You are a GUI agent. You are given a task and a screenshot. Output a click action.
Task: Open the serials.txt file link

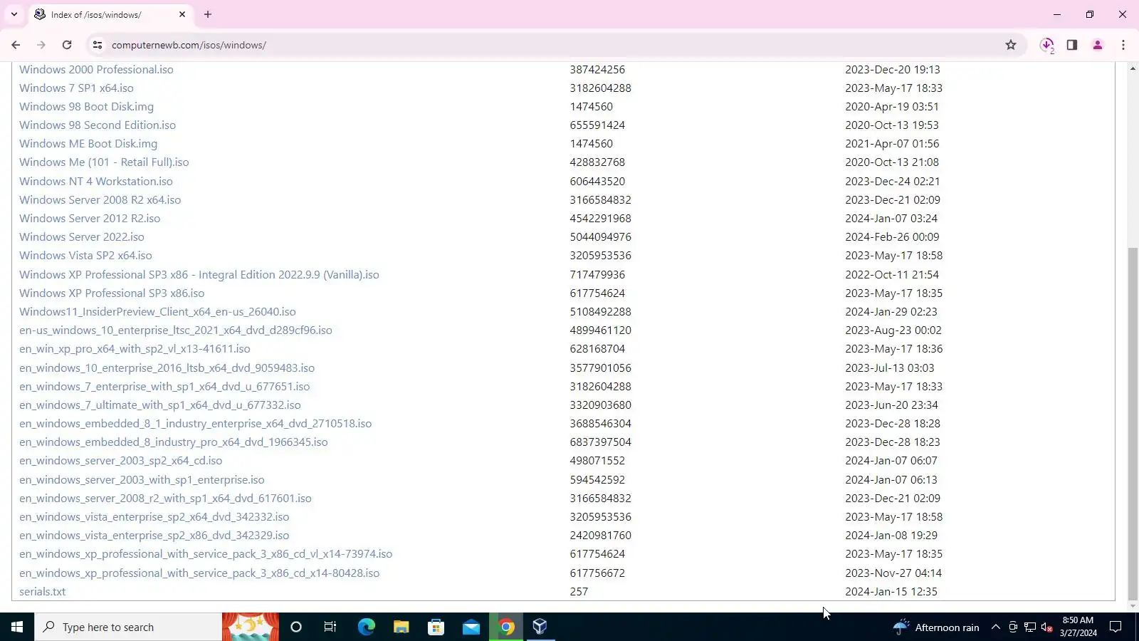(43, 592)
